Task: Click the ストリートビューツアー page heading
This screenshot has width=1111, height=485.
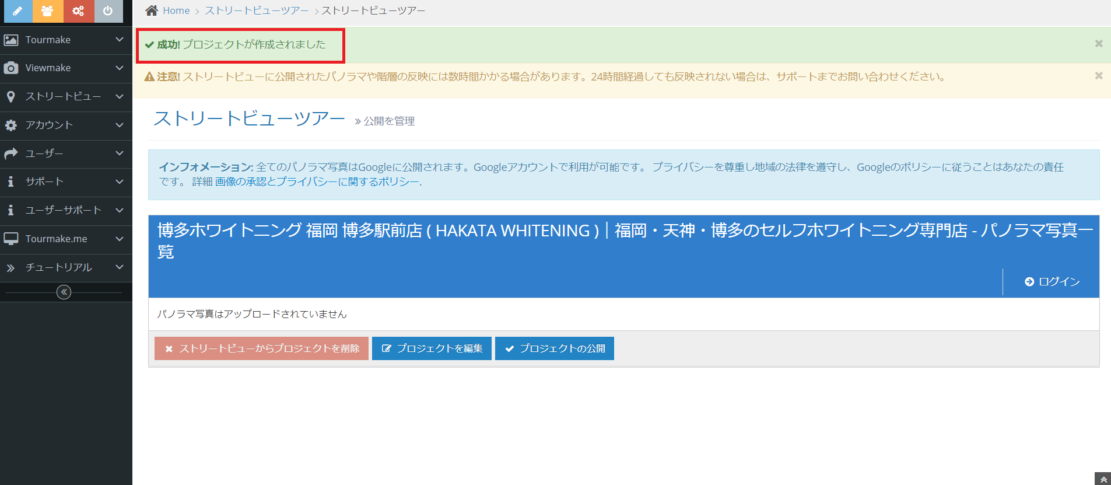Action: point(250,118)
